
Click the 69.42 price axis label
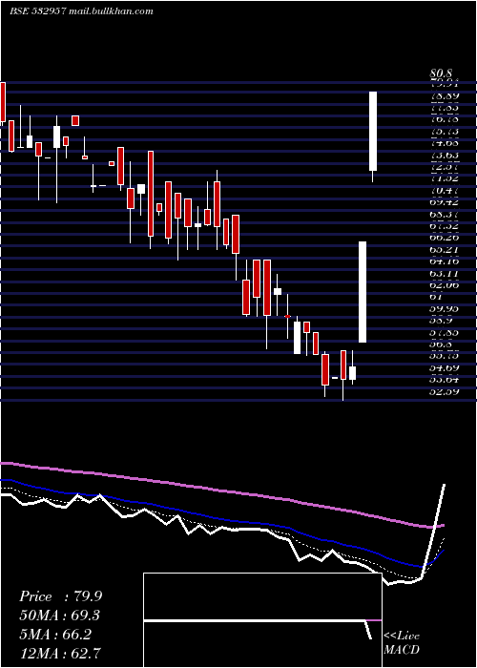point(445,202)
